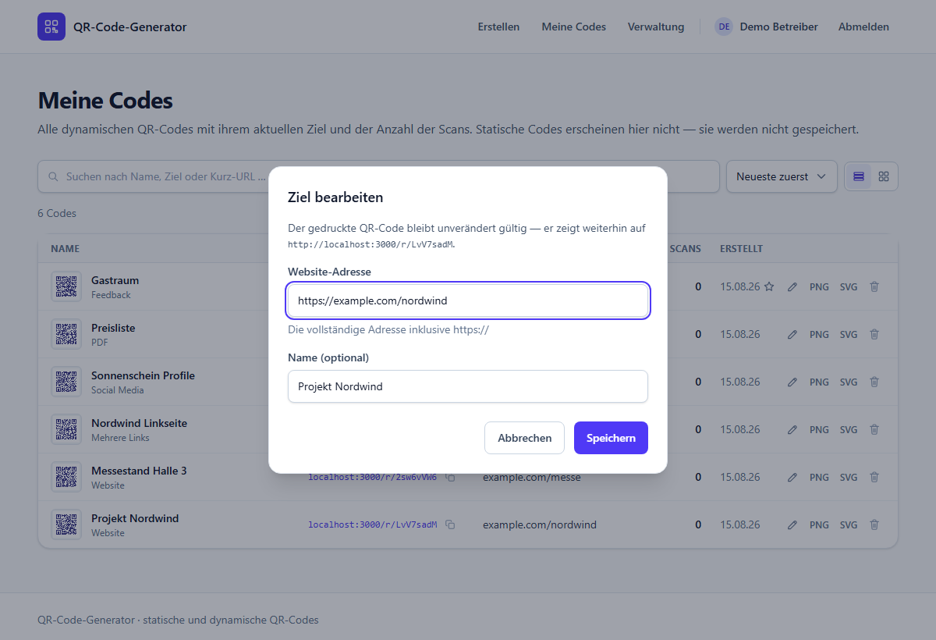
Task: Edit the Preisliste code via pencil icon
Action: (x=792, y=334)
